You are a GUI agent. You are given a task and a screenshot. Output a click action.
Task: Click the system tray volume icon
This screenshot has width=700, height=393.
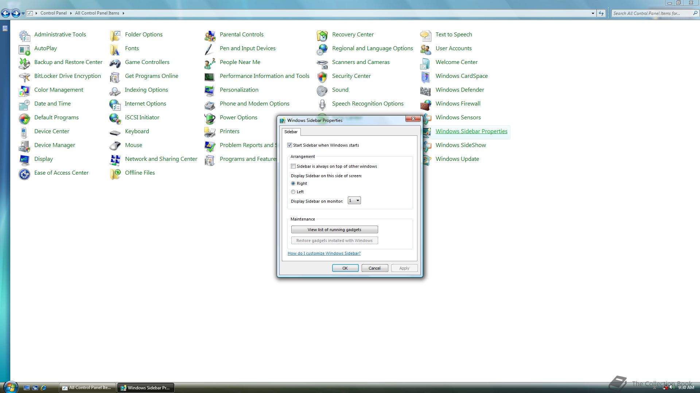coord(672,387)
